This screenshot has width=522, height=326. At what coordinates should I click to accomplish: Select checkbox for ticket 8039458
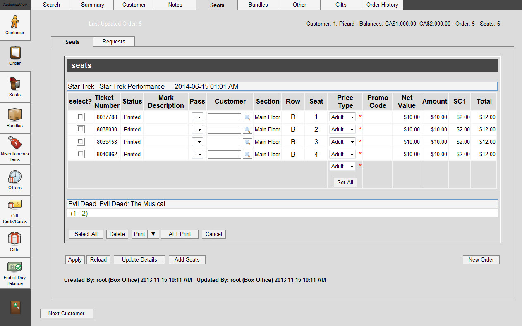click(81, 142)
